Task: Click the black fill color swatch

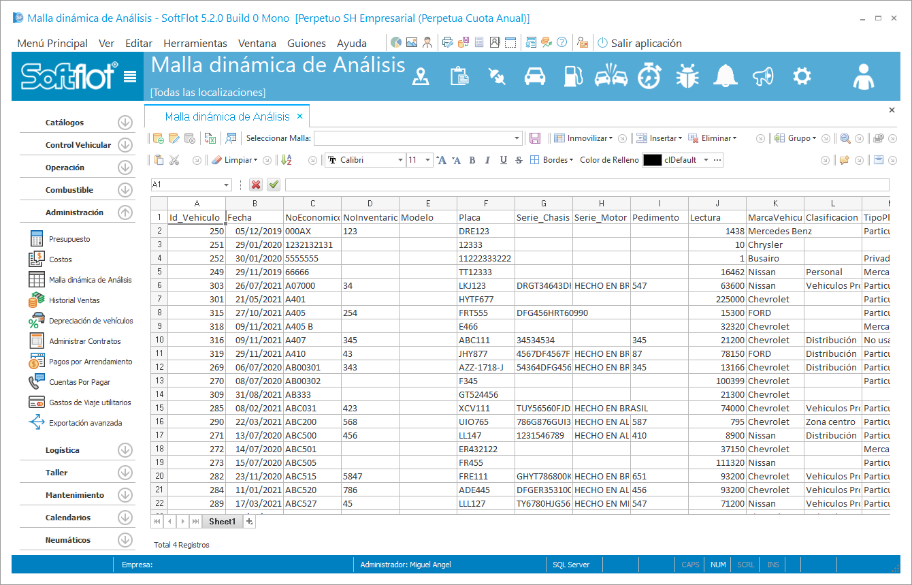Action: 652,160
